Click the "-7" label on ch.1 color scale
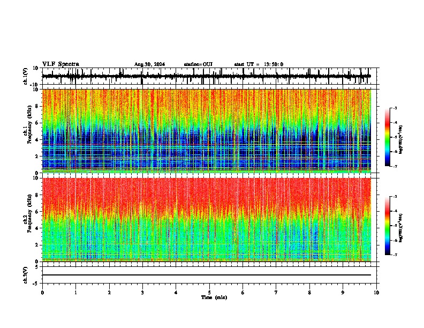Screen dimensions: 424x328 395,166
